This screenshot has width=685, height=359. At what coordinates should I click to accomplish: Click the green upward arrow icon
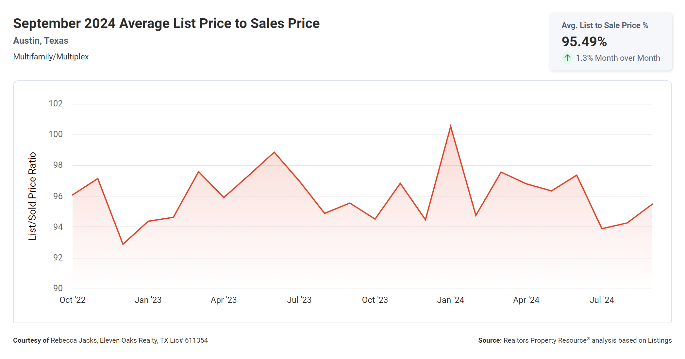567,58
